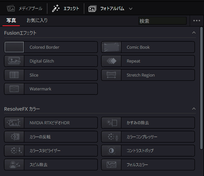Click the Watermark effect thumbnail icon
204x176 pixels.
(14, 89)
